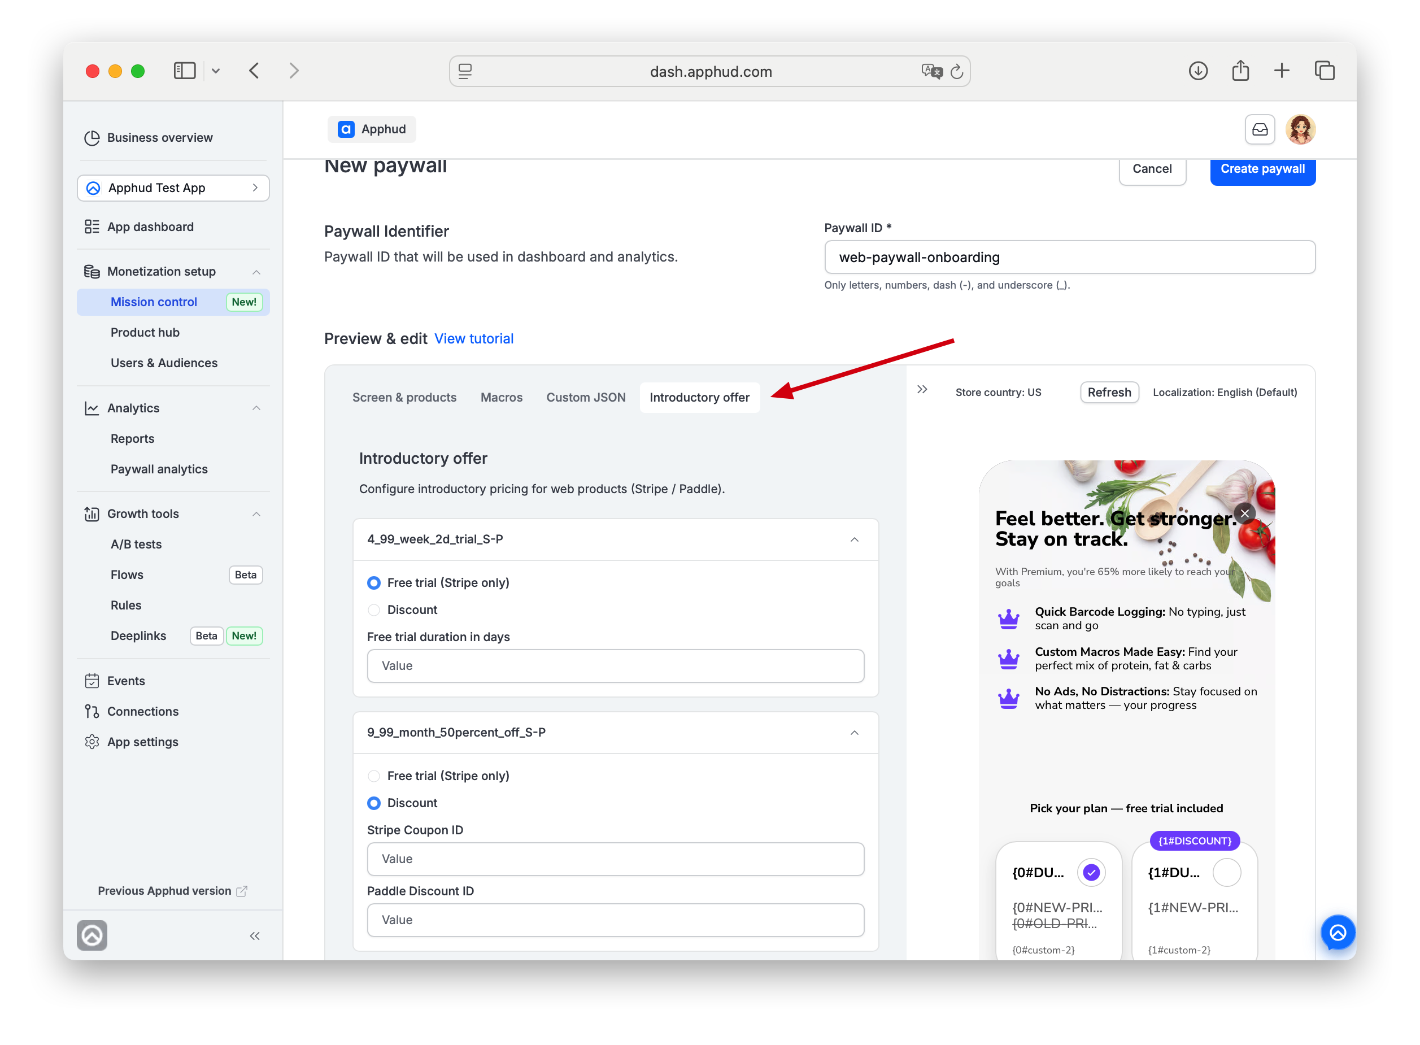Switch to Screen & products tab
This screenshot has height=1045, width=1420.
click(x=404, y=397)
